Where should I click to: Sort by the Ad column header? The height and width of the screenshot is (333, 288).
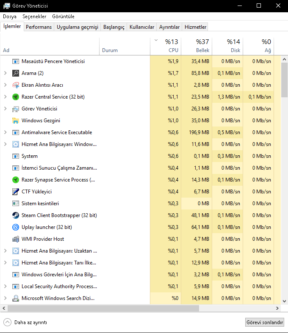coord(50,46)
